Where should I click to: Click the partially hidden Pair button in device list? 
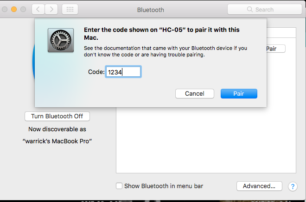click(276, 49)
